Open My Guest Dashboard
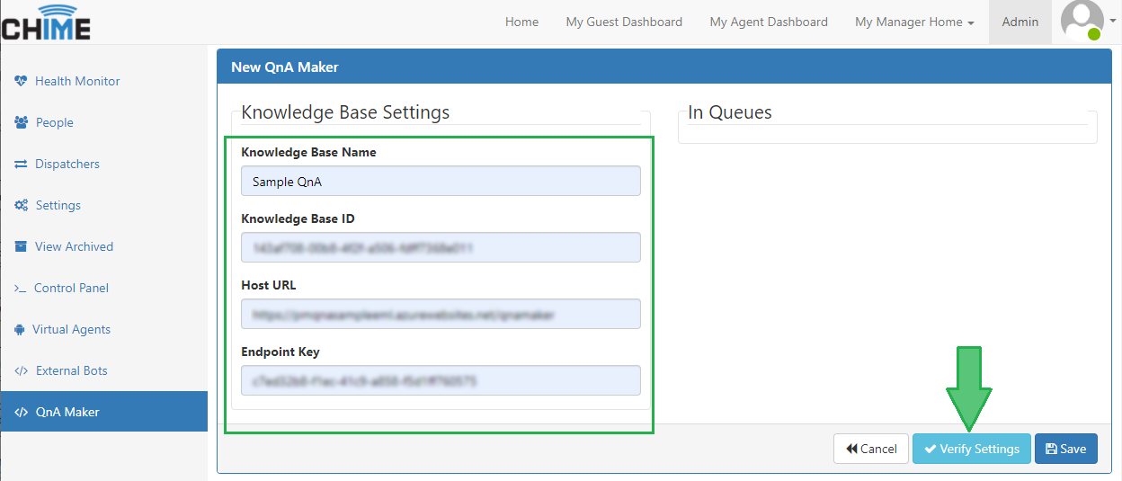This screenshot has width=1122, height=481. [x=624, y=22]
